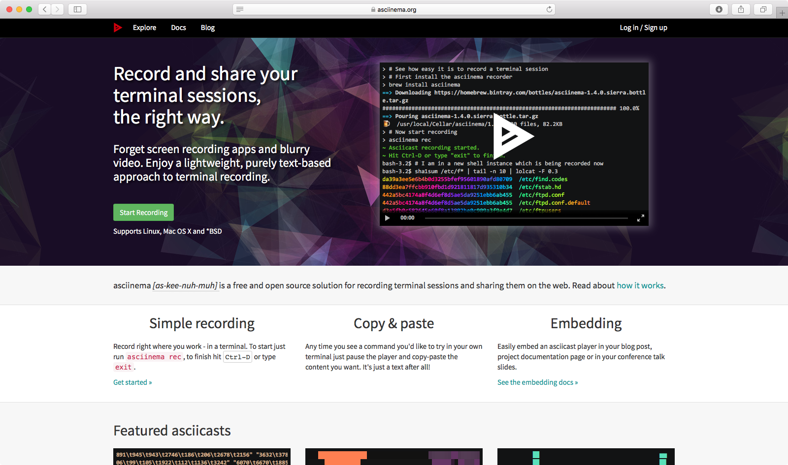Open the third featured asciicast thumbnail

(586, 457)
